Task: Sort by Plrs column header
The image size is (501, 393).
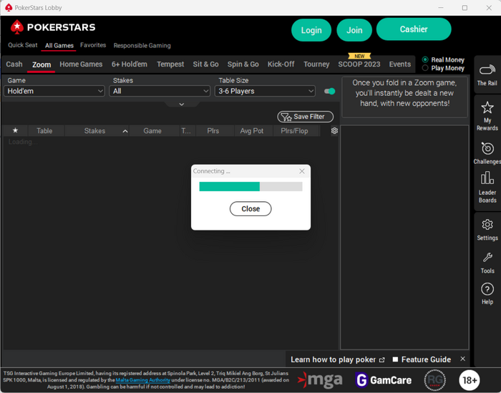Action: tap(213, 131)
